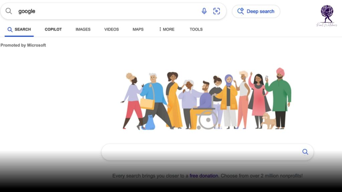342x192 pixels.
Task: Click inside the empty lower search box
Action: point(200,152)
